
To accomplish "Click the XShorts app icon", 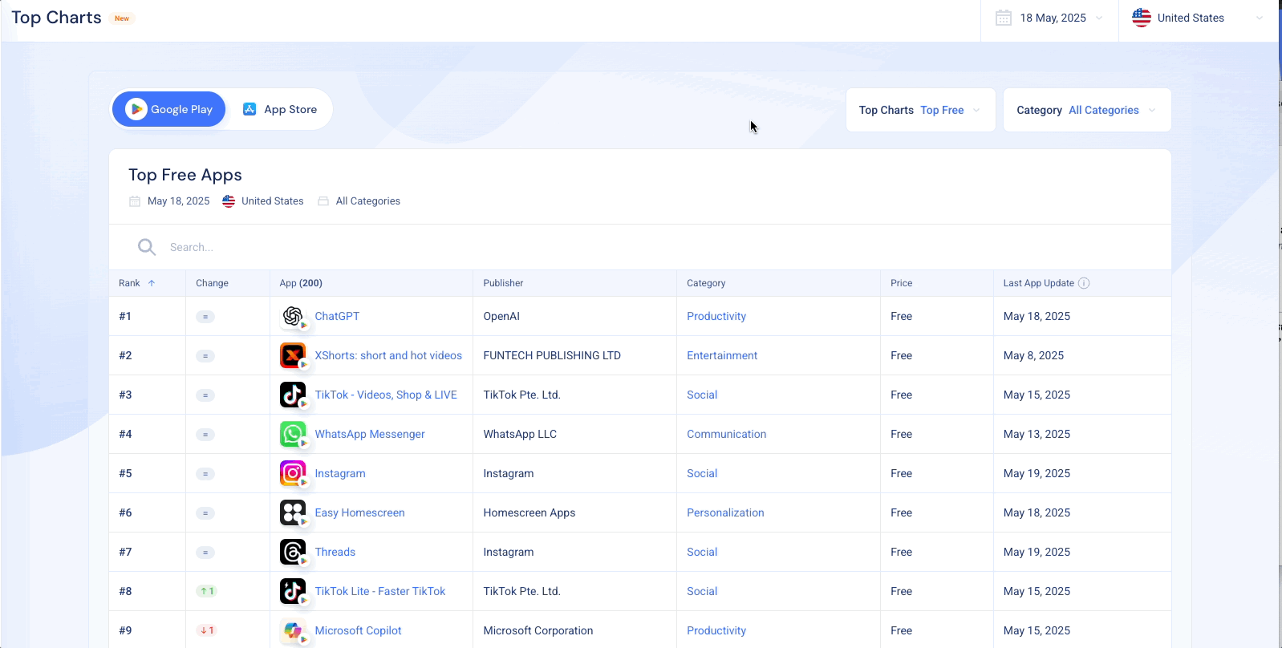I will pyautogui.click(x=293, y=355).
